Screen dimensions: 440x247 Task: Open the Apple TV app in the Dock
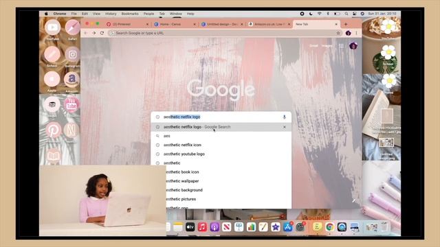pos(190,227)
